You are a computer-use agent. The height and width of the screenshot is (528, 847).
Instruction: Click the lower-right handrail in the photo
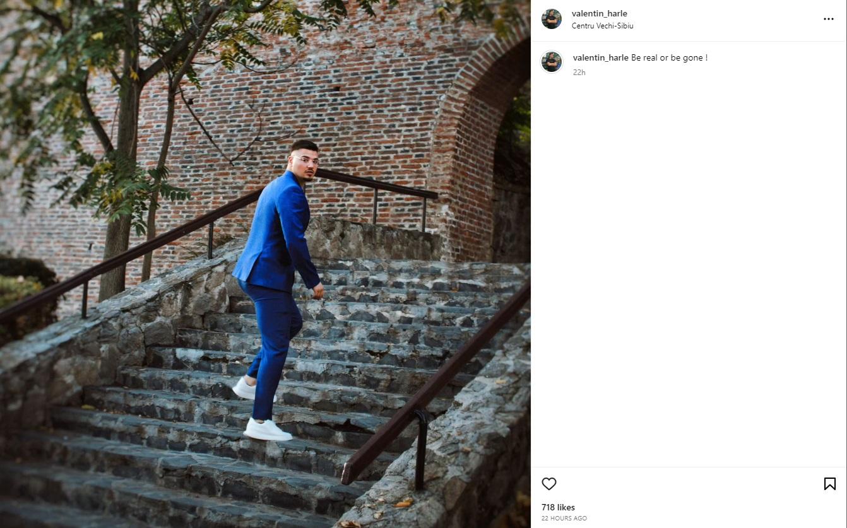coord(435,385)
